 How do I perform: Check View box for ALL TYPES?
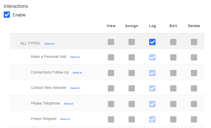111,42
